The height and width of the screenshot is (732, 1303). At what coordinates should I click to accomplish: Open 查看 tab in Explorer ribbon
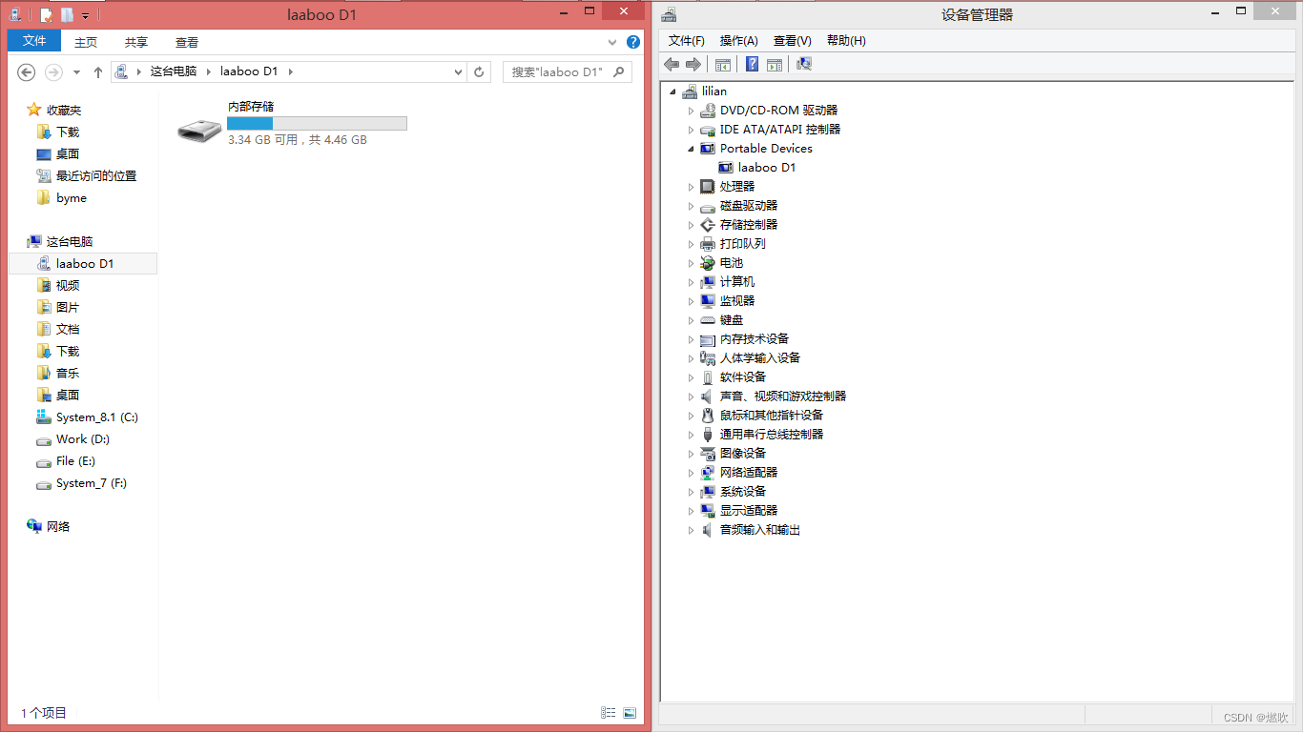[x=187, y=42]
